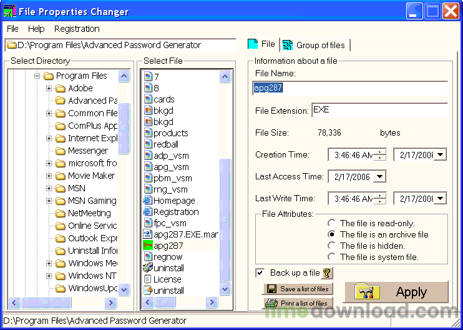Click the Last Write Time spinner arrows
The width and height of the screenshot is (463, 330).
[380, 198]
